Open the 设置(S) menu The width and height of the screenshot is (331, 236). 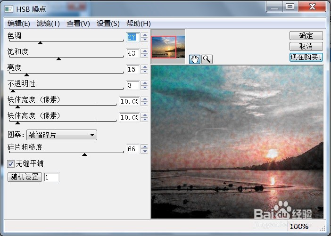click(x=108, y=24)
